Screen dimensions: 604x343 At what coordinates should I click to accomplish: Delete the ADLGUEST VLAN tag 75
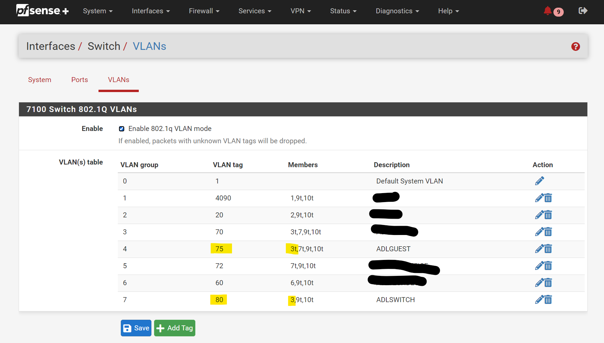548,249
